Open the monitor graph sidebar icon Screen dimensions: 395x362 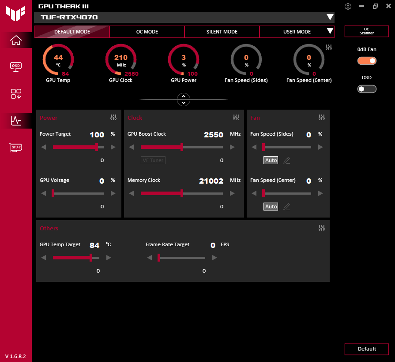click(16, 120)
